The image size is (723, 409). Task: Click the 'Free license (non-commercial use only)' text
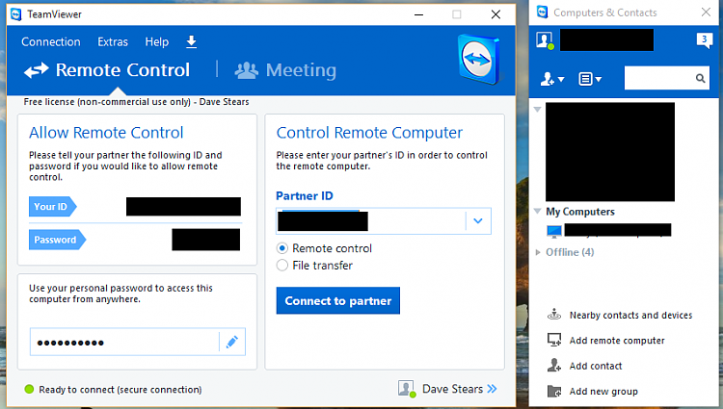(107, 102)
